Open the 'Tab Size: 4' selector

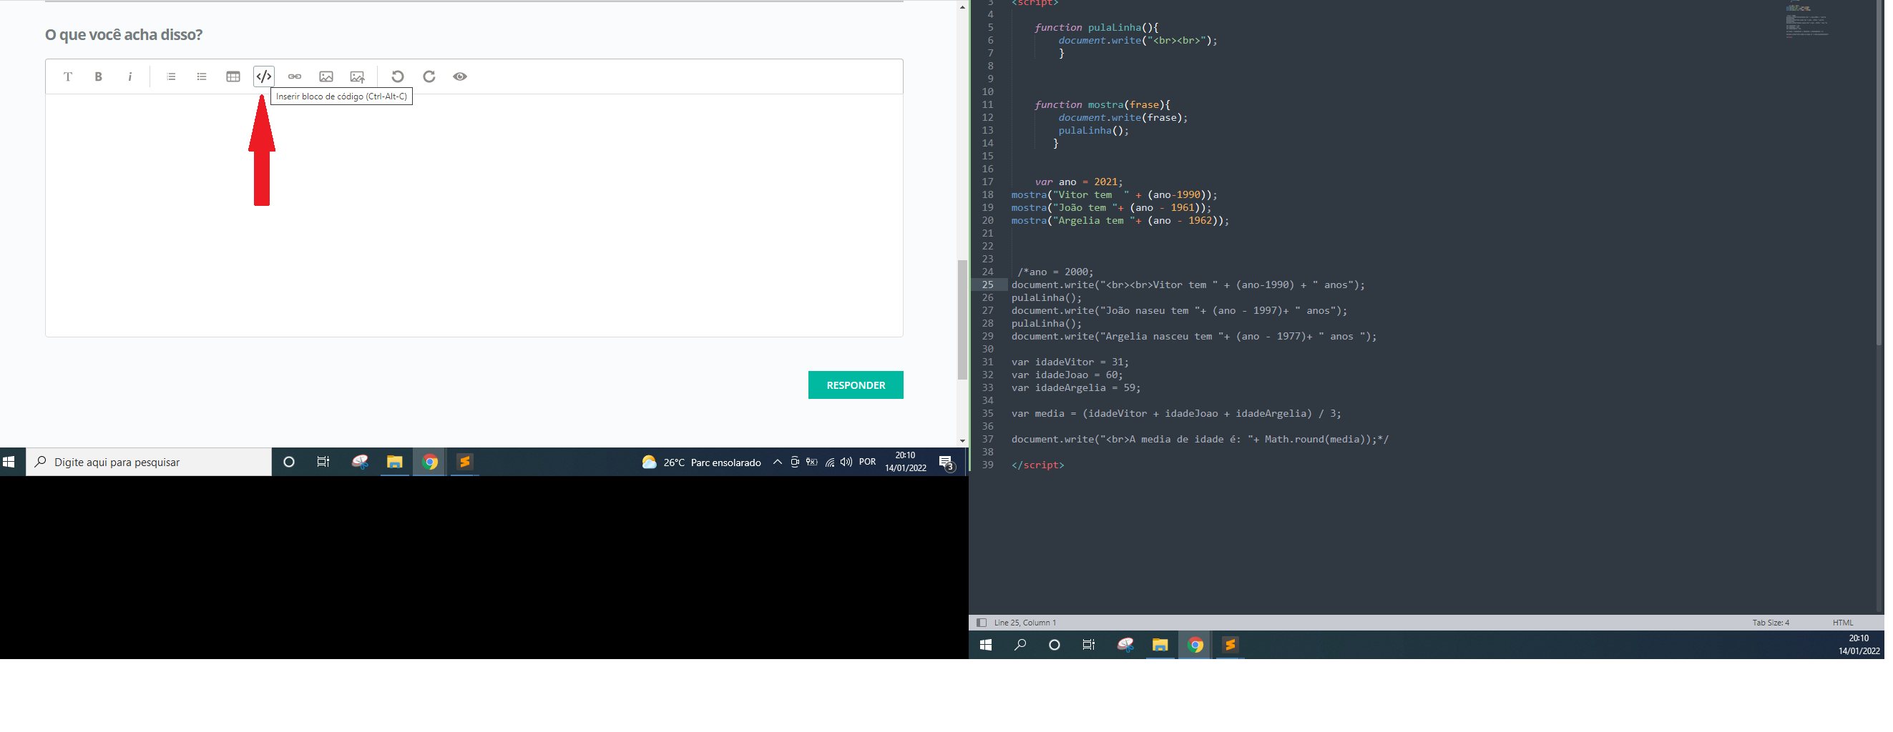[x=1770, y=623]
